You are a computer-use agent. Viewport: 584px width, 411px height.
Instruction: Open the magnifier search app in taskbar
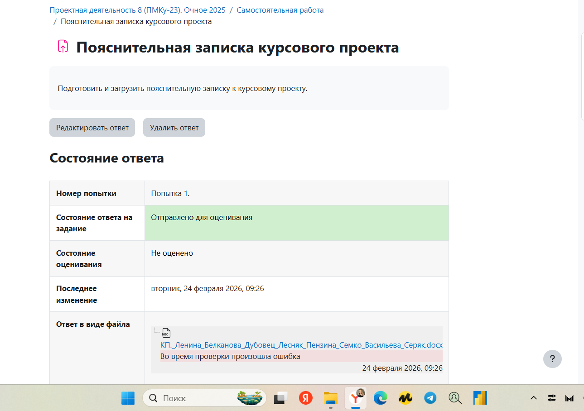pyautogui.click(x=454, y=398)
